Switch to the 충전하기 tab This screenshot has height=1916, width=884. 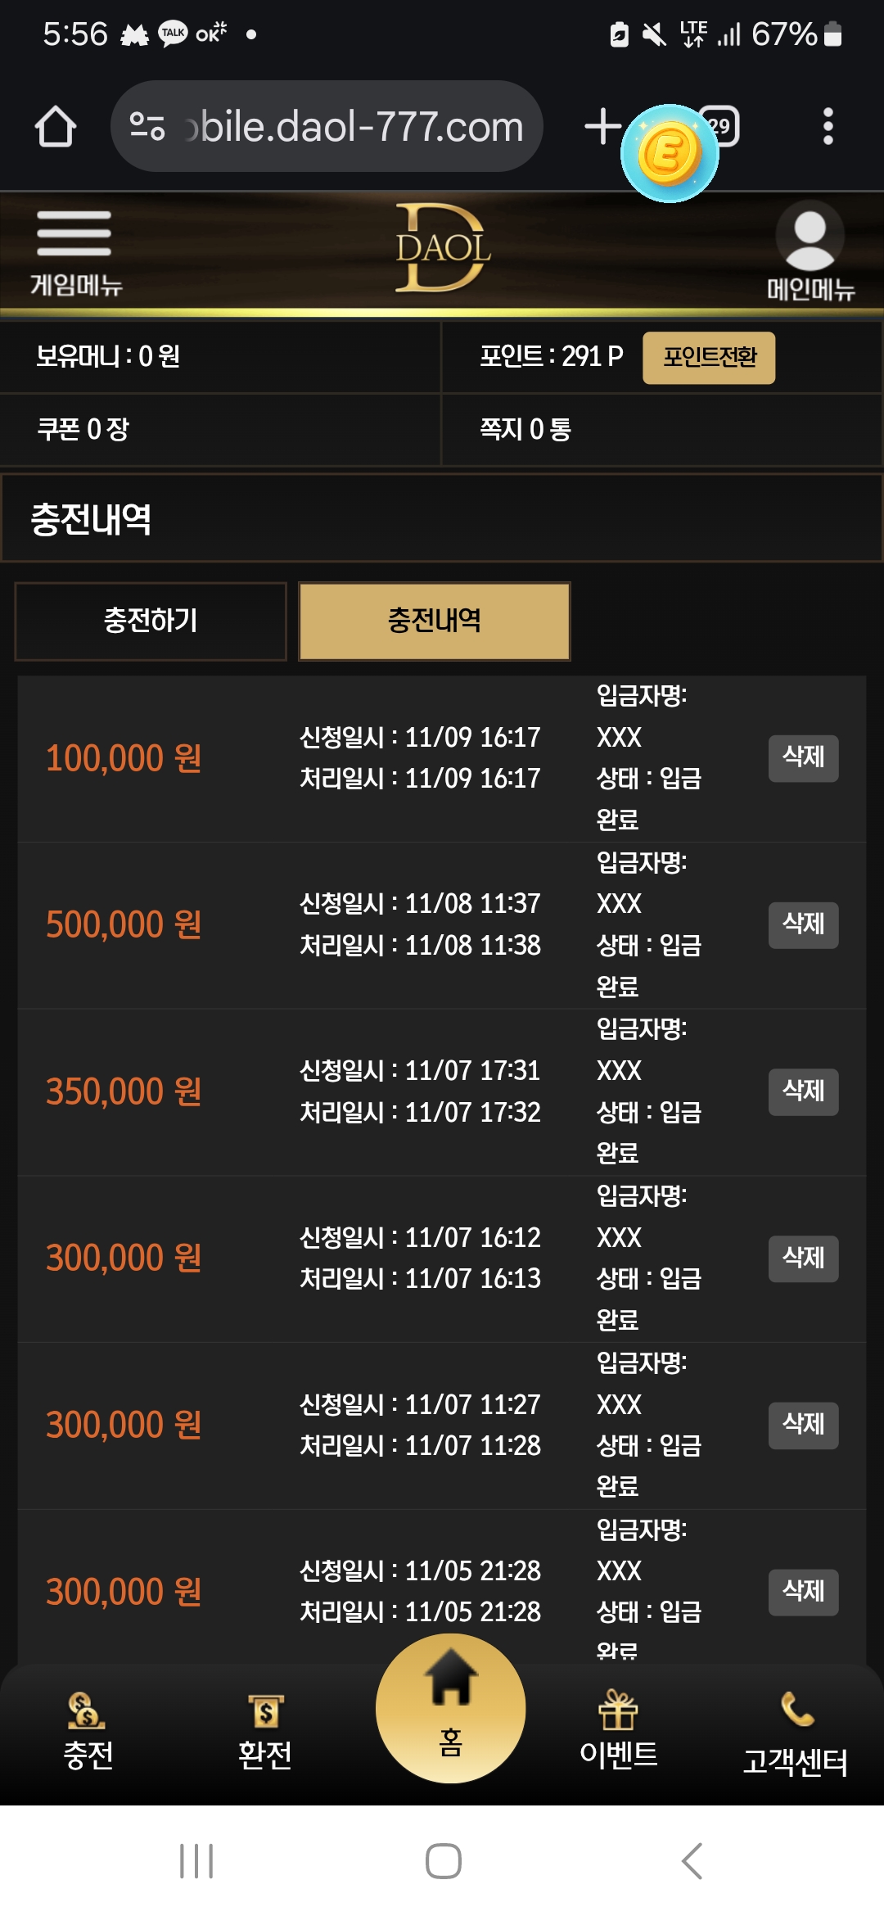(x=151, y=621)
